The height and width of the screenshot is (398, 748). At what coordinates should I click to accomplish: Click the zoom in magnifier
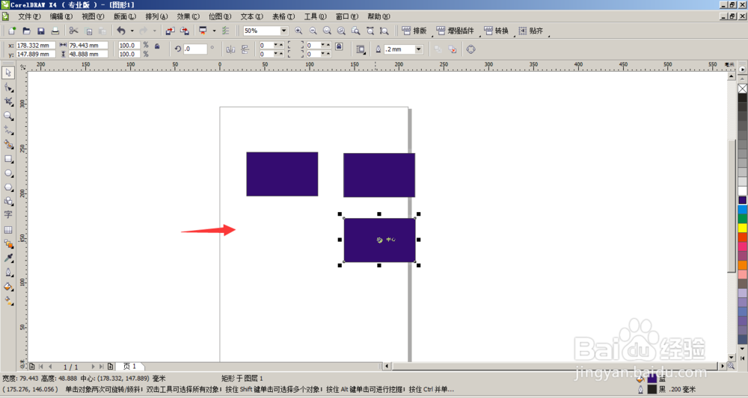(298, 31)
